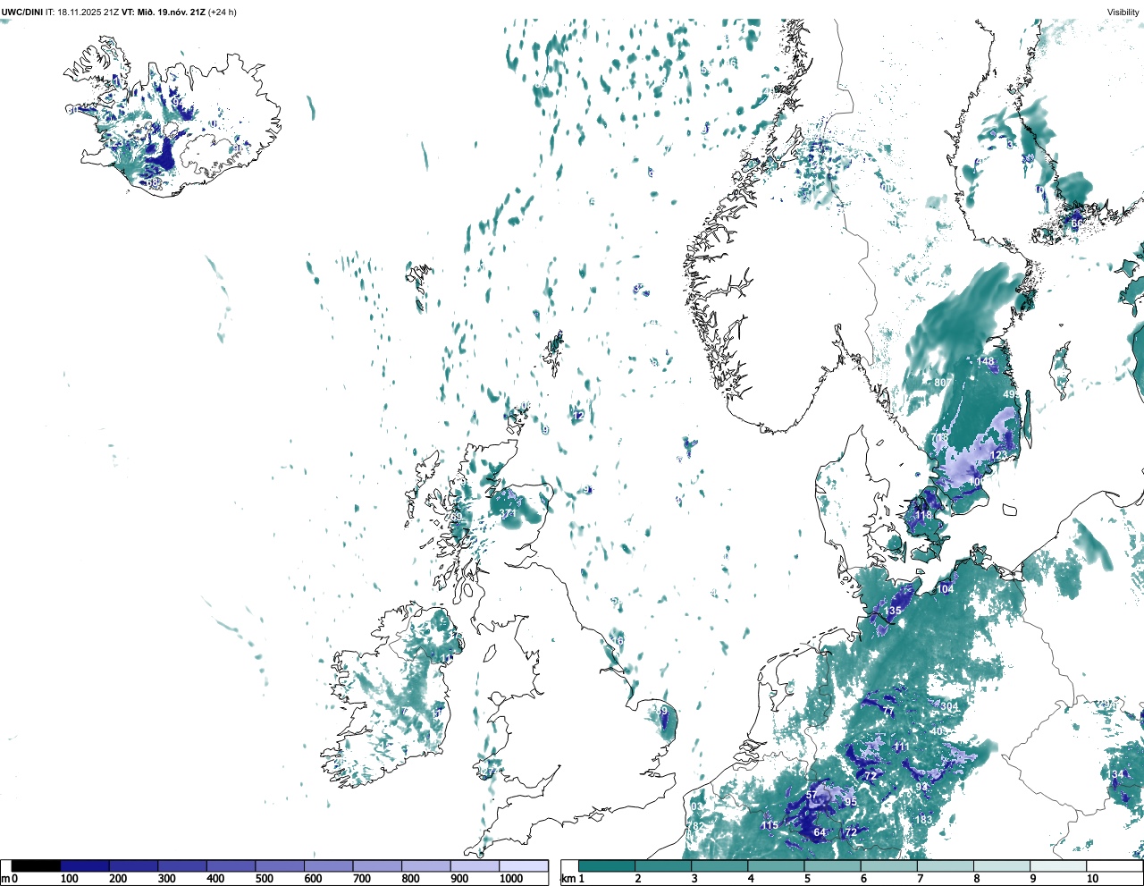
Task: Click the '57' visibility value on the map
Action: point(812,796)
